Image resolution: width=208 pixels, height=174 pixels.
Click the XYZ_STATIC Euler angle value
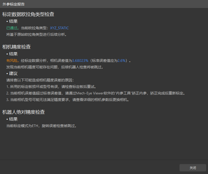(59, 28)
